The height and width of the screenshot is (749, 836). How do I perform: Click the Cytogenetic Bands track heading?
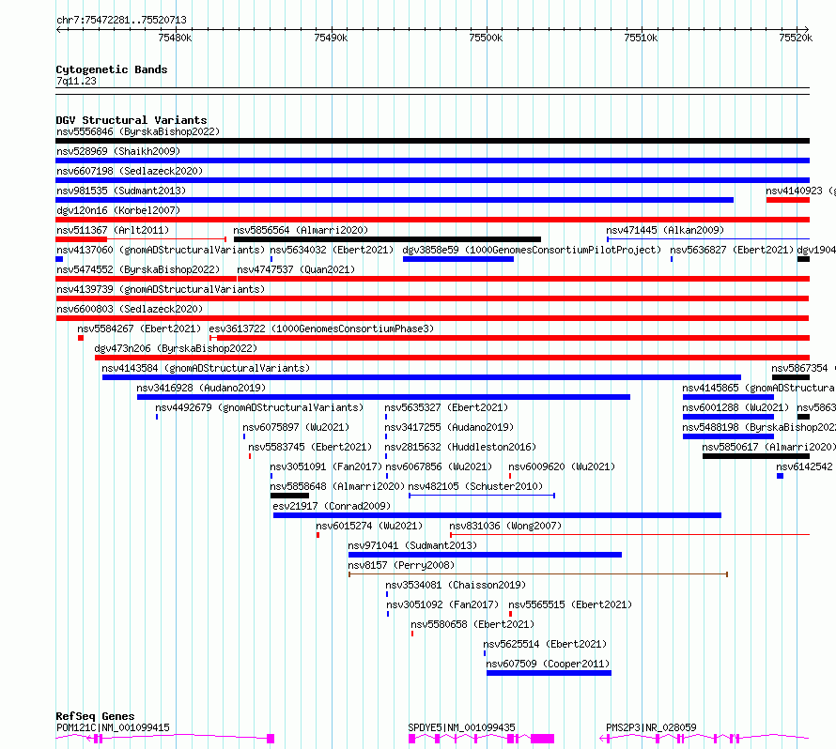[112, 69]
